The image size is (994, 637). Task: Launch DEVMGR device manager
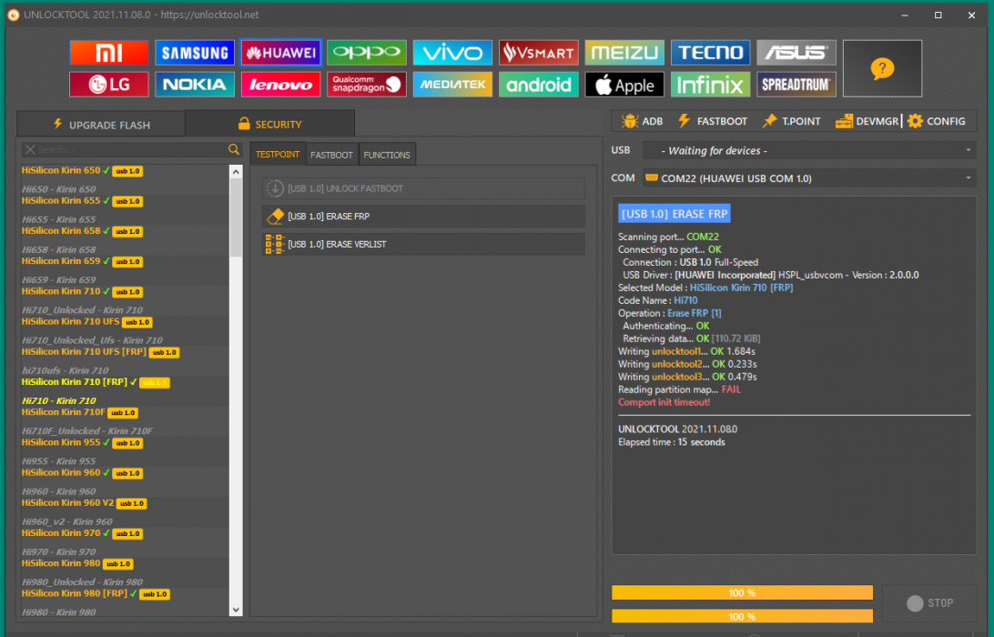pos(867,121)
